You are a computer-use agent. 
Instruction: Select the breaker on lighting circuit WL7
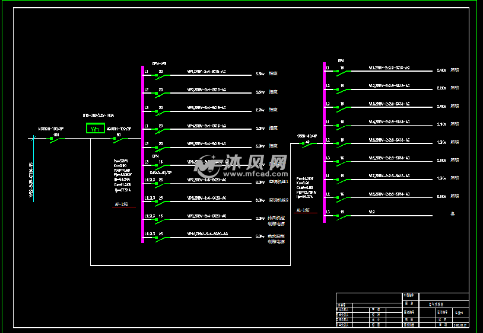tap(344, 181)
